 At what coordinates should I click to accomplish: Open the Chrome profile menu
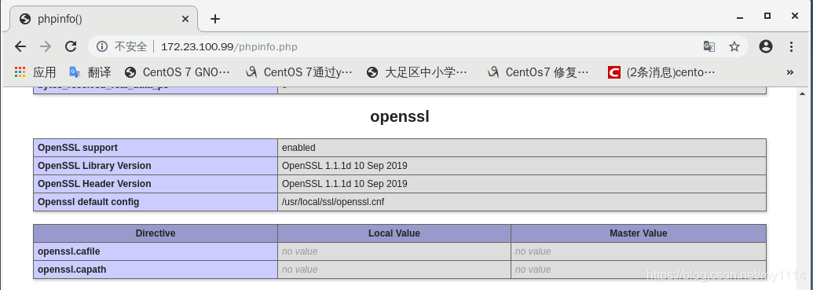click(x=765, y=46)
